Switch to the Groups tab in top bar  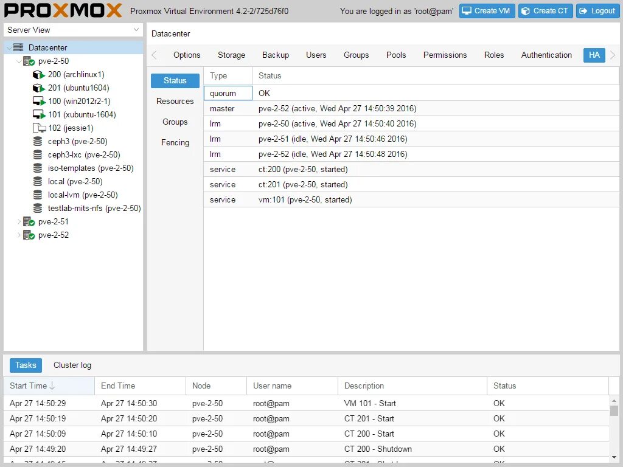click(x=356, y=55)
